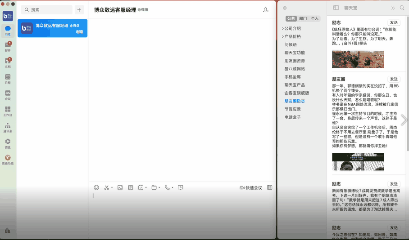Click the search magnifier in 聊天宝 panel
Image resolution: width=409 pixels, height=240 pixels.
pos(401,8)
